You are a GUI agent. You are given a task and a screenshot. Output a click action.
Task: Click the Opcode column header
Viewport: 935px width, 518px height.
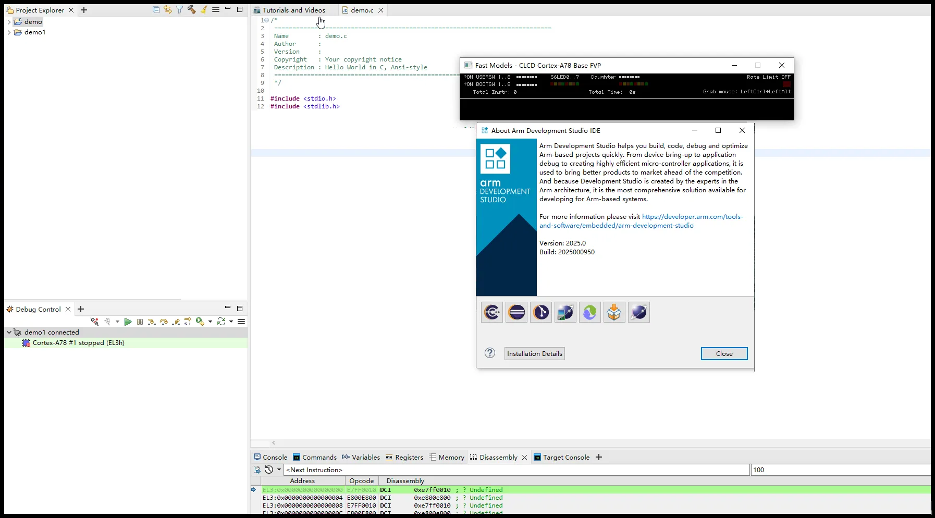(x=362, y=480)
